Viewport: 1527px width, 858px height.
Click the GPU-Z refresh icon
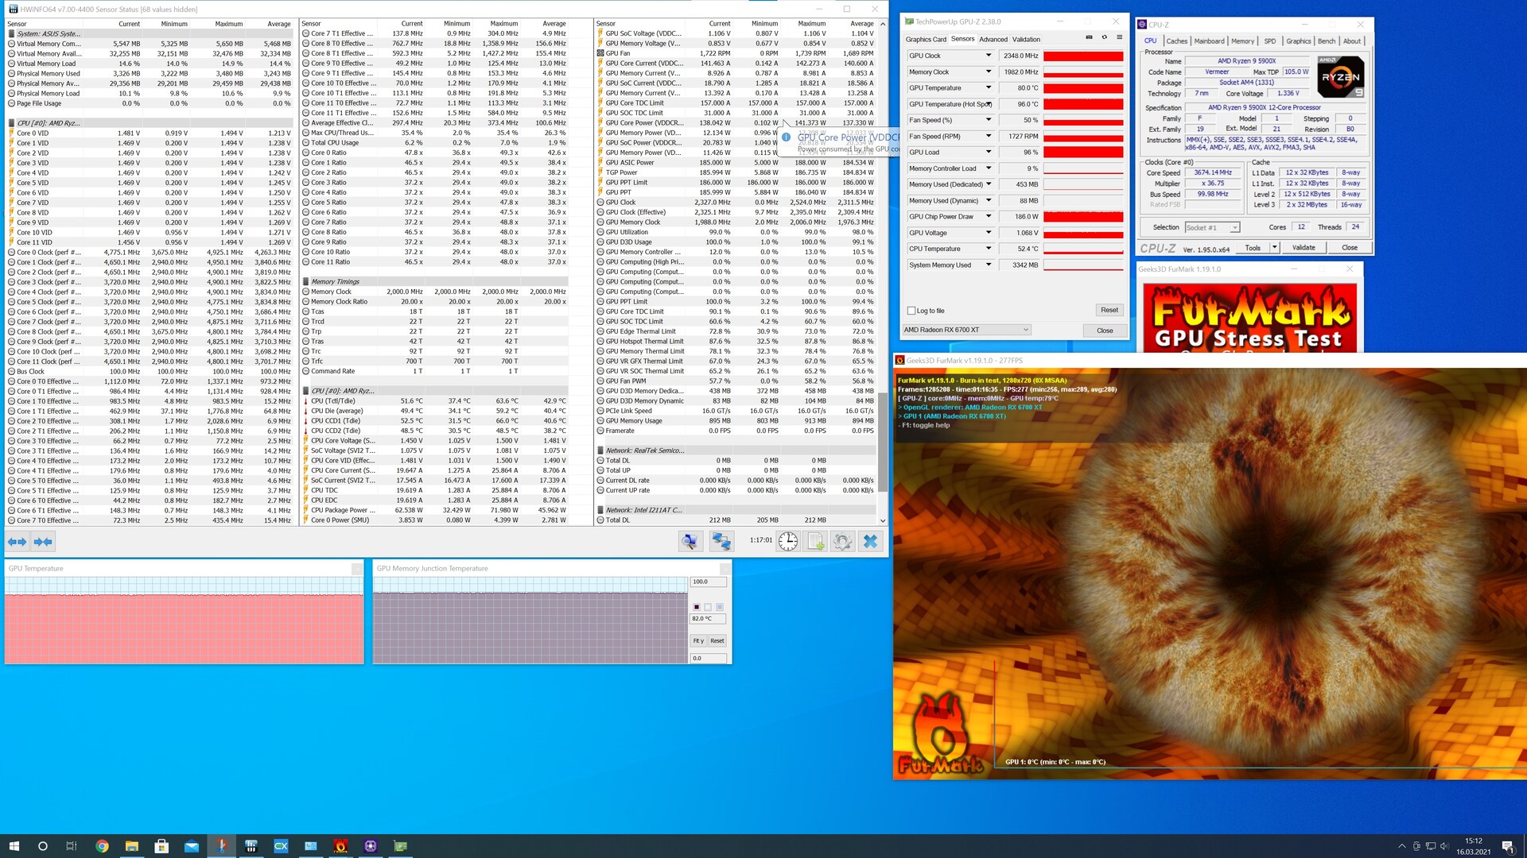tap(1104, 37)
